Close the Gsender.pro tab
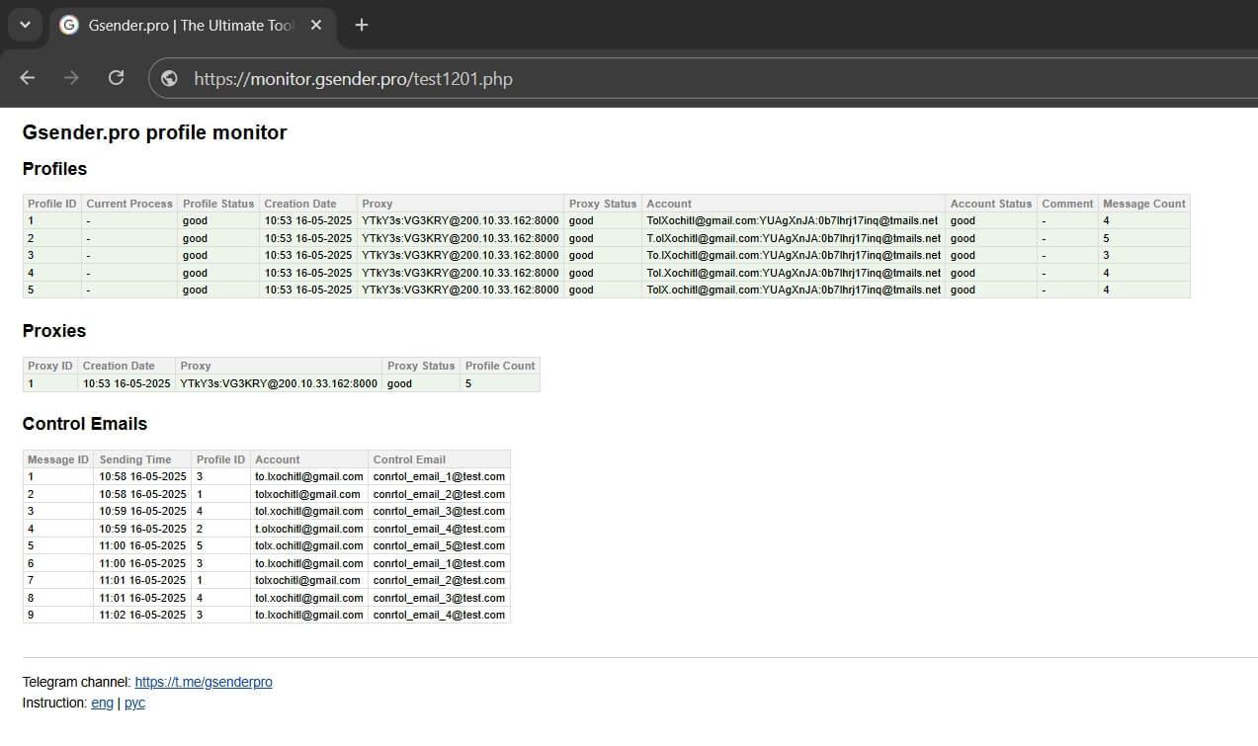The height and width of the screenshot is (746, 1258). click(x=316, y=25)
